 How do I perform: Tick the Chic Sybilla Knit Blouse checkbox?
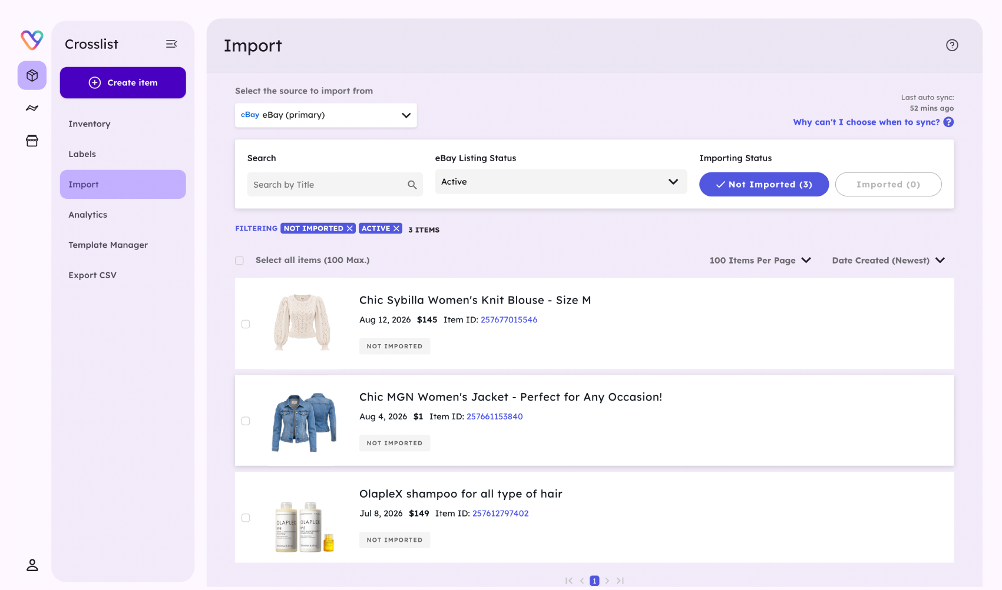click(x=246, y=324)
